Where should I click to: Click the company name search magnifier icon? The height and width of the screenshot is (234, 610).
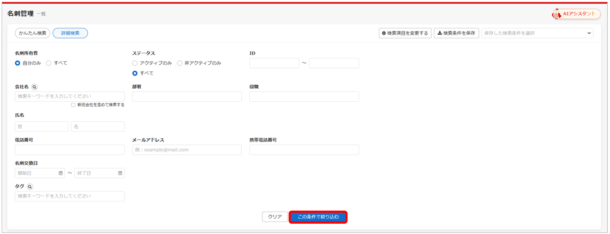point(34,87)
